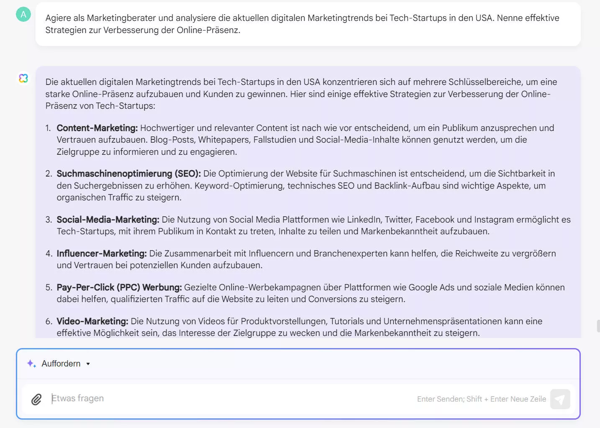
Task: Click the Social-Media-Marketing list item
Action: (x=108, y=219)
